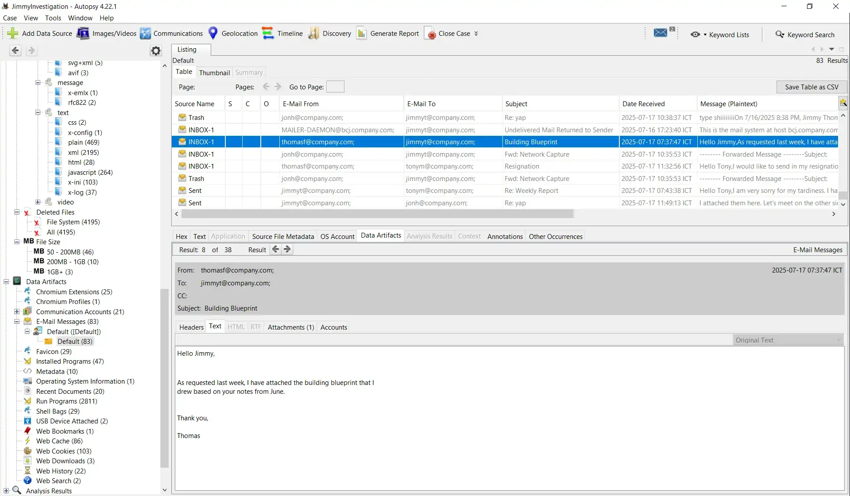
Task: Switch to the Thumbnail view tab
Action: coord(214,73)
